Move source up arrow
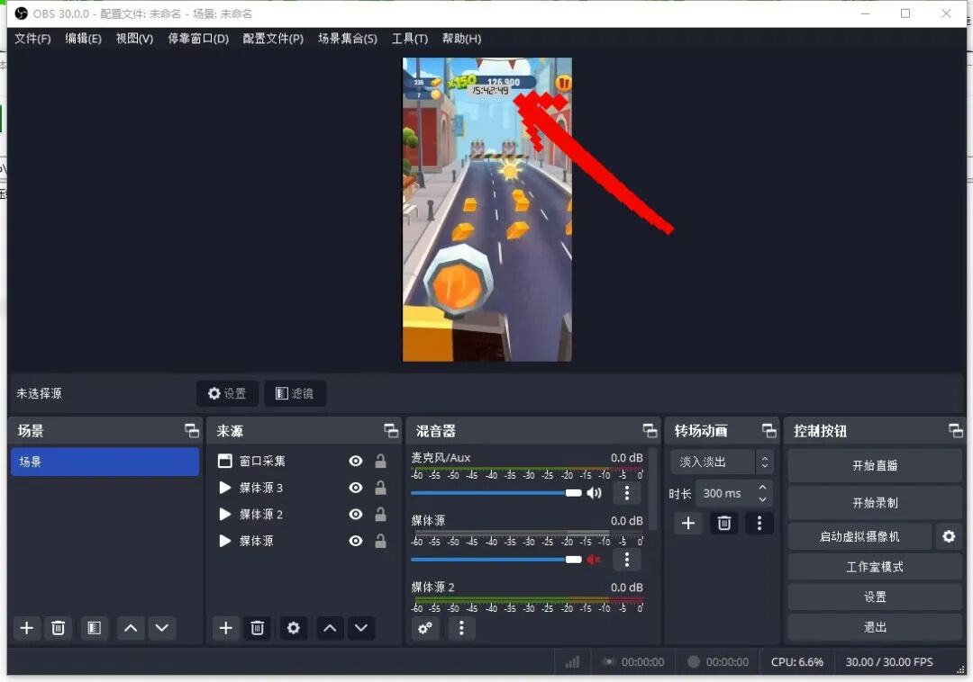Viewport: 973px width, 682px height. (x=330, y=628)
